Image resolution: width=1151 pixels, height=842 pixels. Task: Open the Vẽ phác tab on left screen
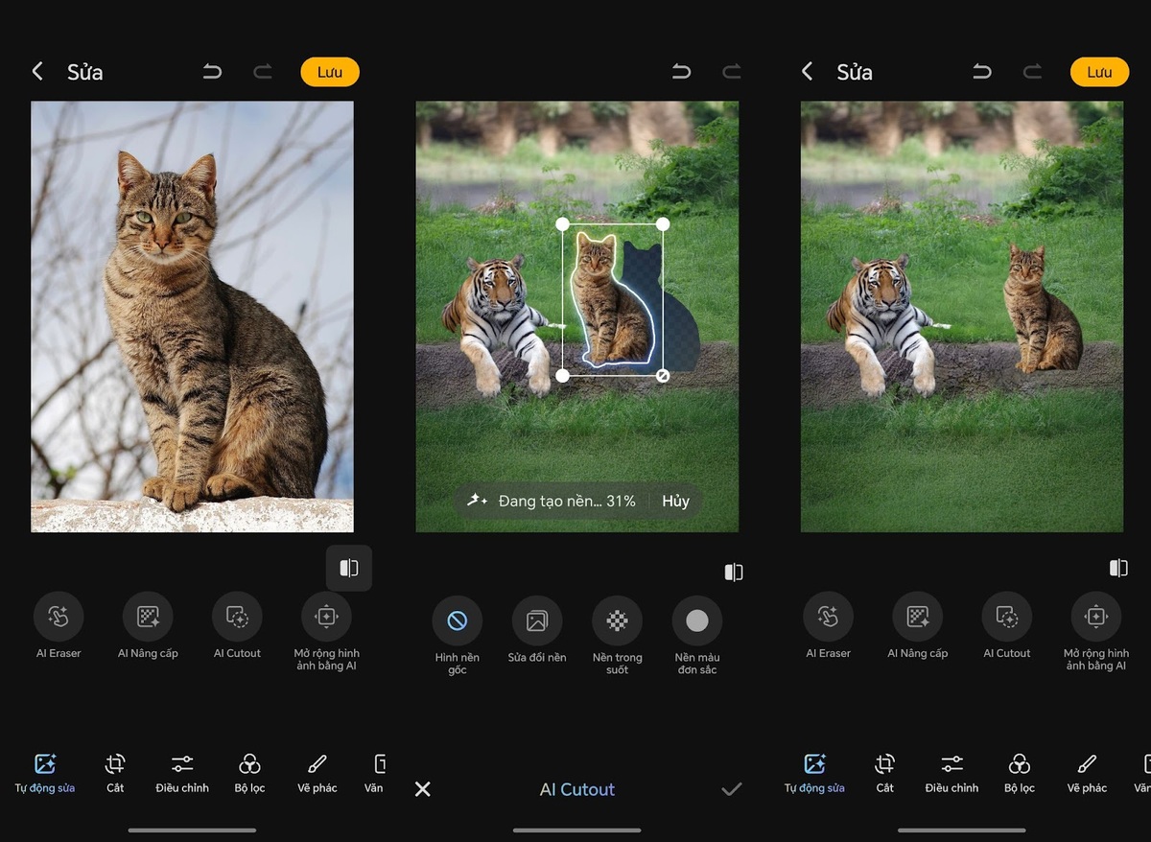pos(317,774)
